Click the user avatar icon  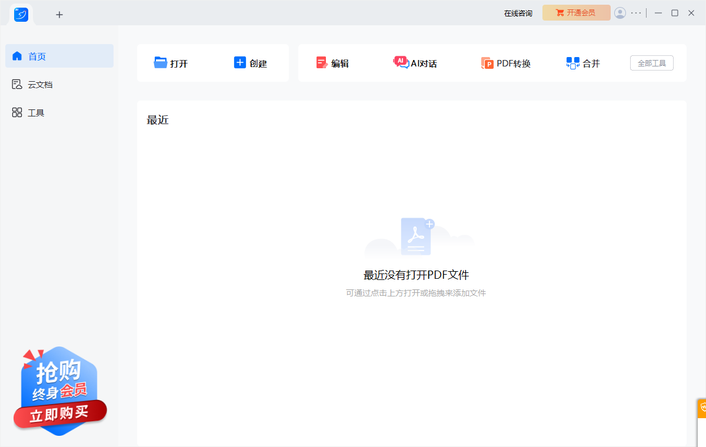(620, 12)
